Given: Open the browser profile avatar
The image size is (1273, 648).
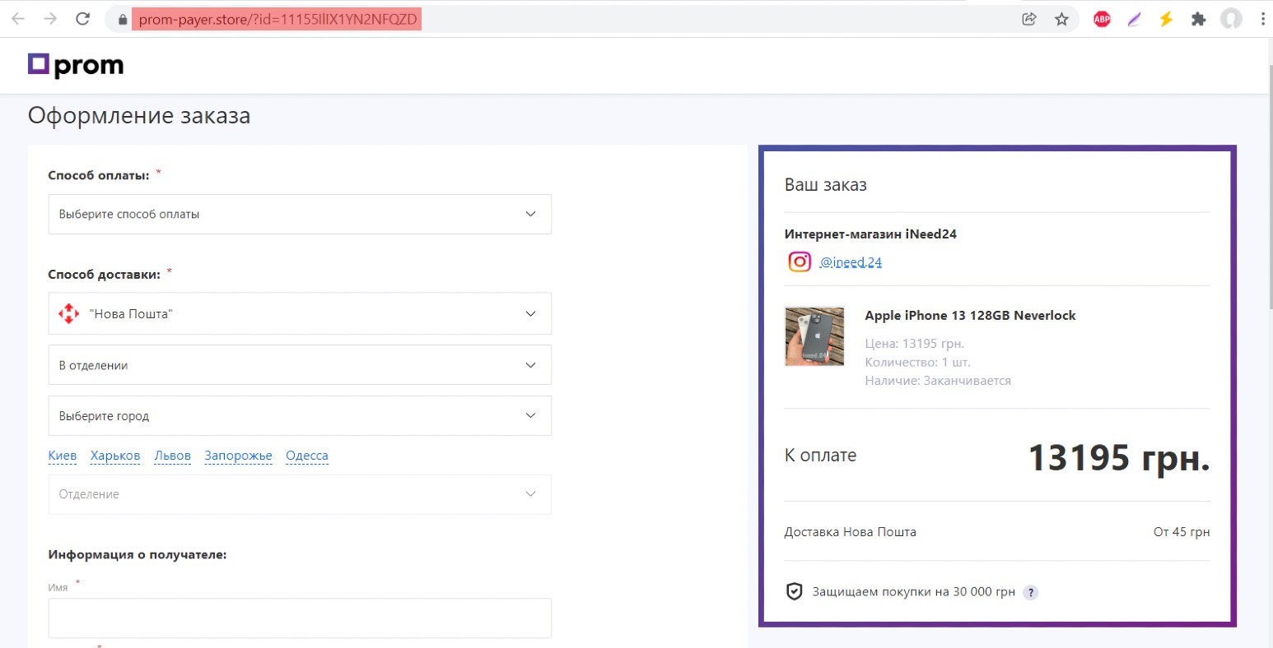Looking at the screenshot, I should pos(1231,19).
